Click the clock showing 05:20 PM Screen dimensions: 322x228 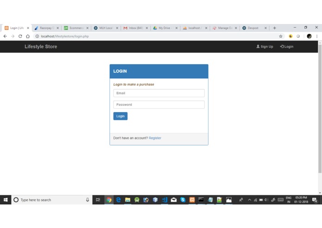click(x=301, y=200)
